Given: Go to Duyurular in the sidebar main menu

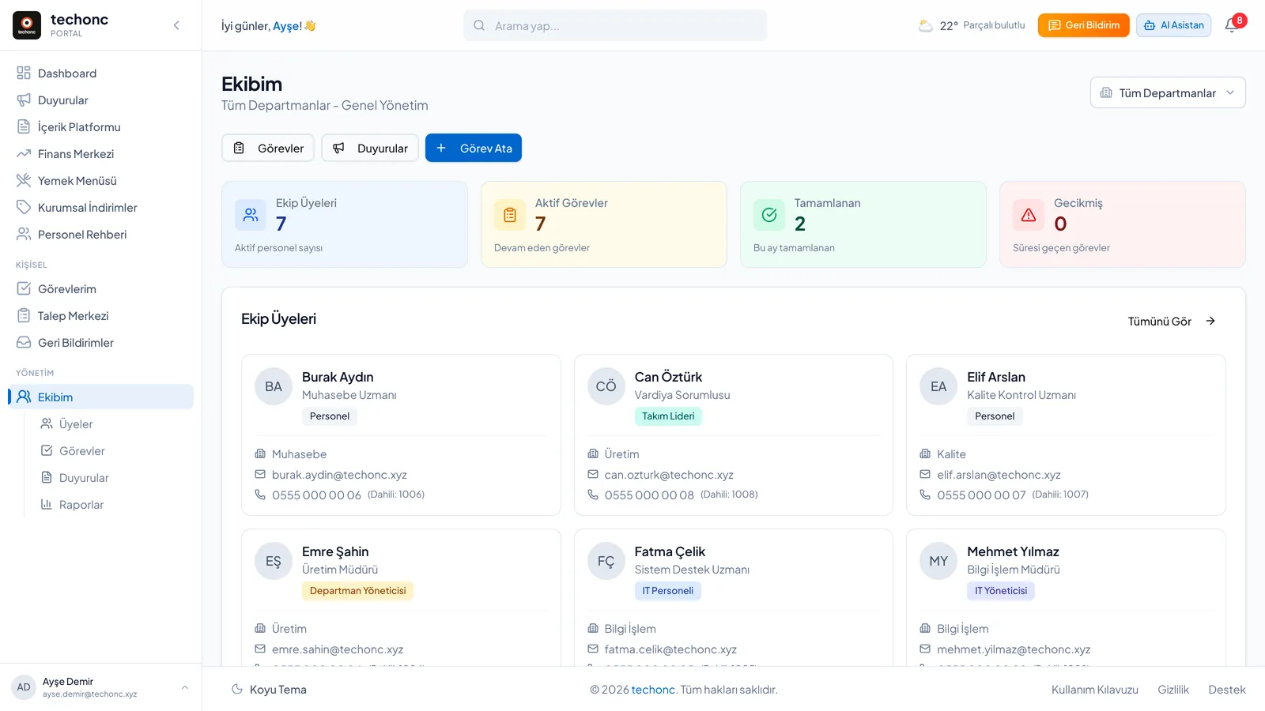Looking at the screenshot, I should [101, 100].
